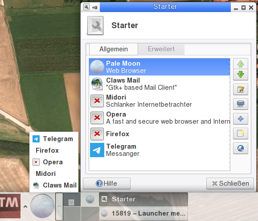Select the Midori entry in the list
This screenshot has height=221, width=258.
click(x=159, y=101)
